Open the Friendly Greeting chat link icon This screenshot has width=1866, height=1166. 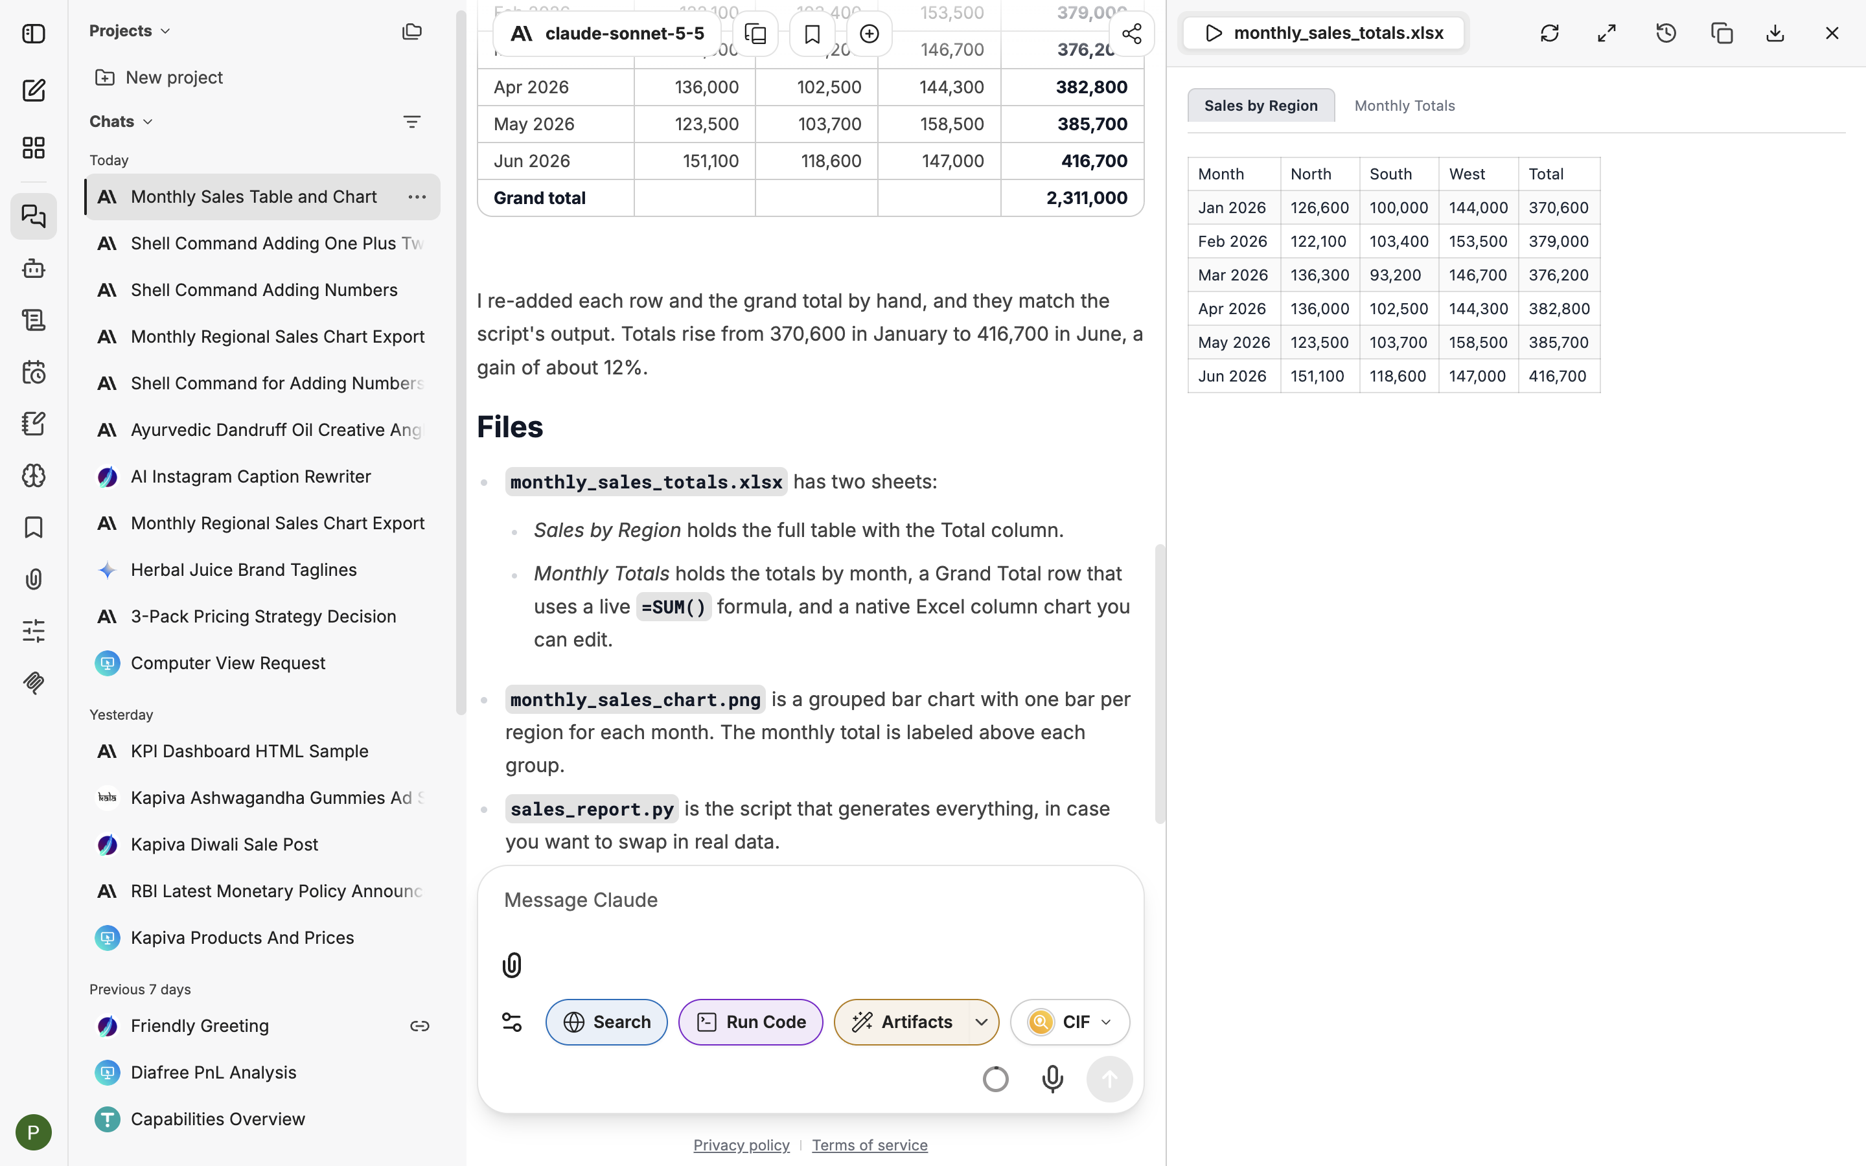[419, 1025]
